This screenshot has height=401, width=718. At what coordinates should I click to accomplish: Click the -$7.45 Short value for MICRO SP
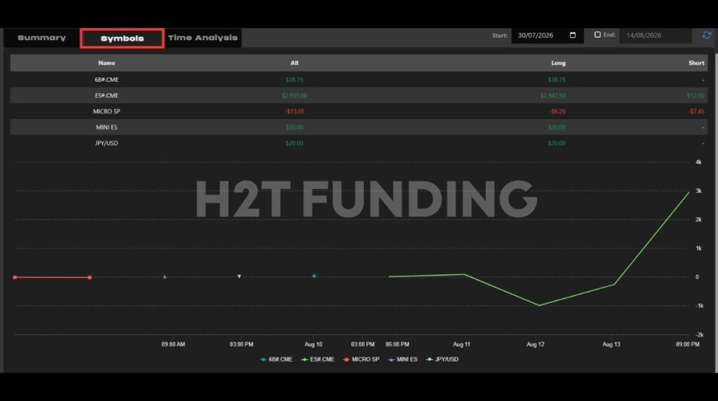[x=696, y=111]
